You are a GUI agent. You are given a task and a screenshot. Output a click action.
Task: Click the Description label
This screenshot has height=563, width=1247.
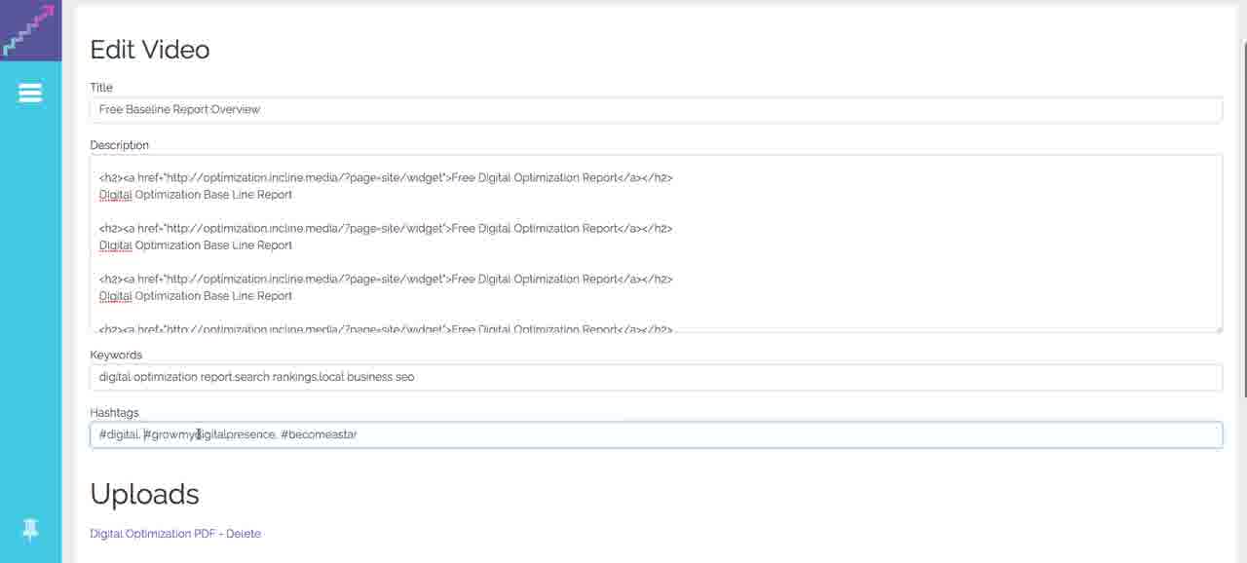(x=120, y=145)
